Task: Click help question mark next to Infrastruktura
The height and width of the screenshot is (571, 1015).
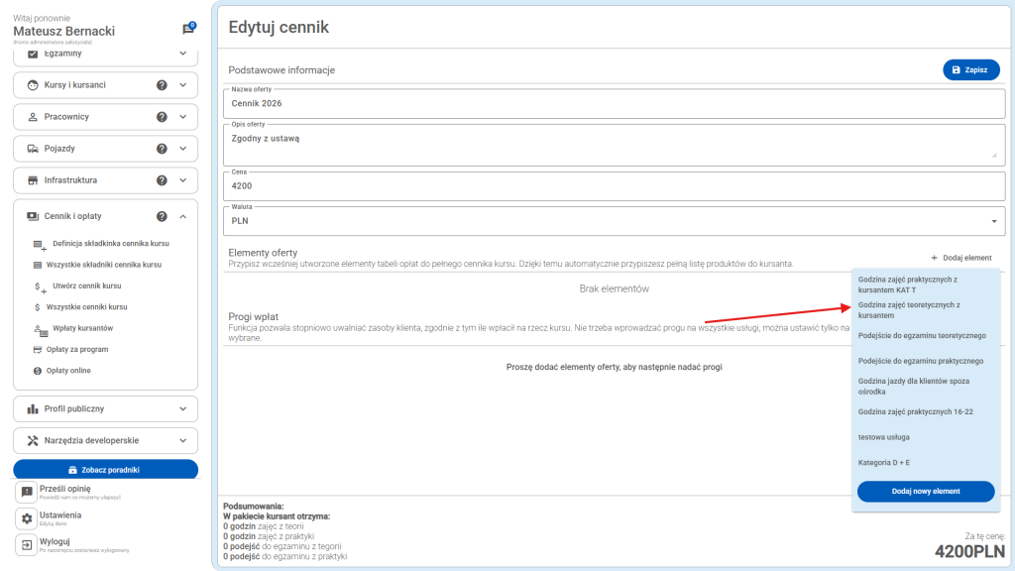Action: (162, 180)
